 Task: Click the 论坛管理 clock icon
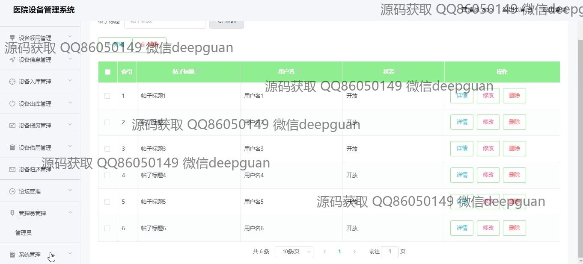(12, 191)
